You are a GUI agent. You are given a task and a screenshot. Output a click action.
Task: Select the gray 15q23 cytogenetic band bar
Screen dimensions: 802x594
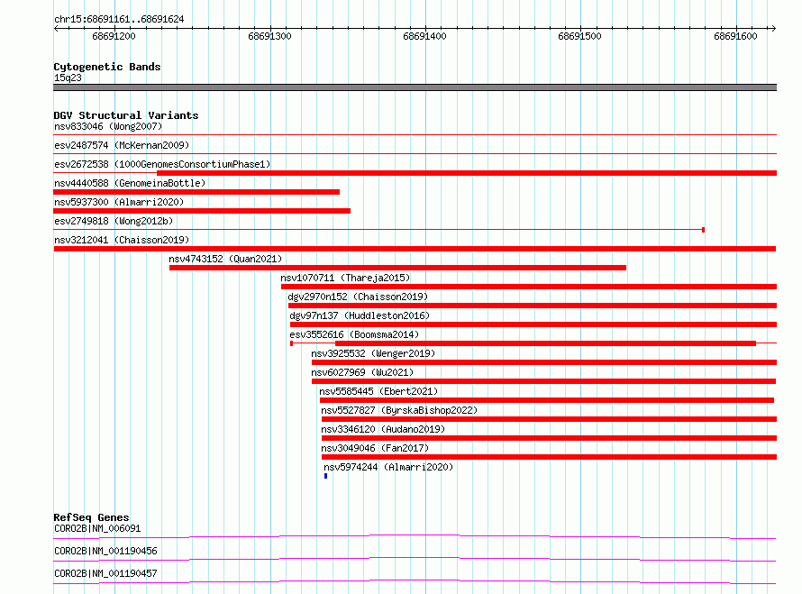[x=415, y=87]
